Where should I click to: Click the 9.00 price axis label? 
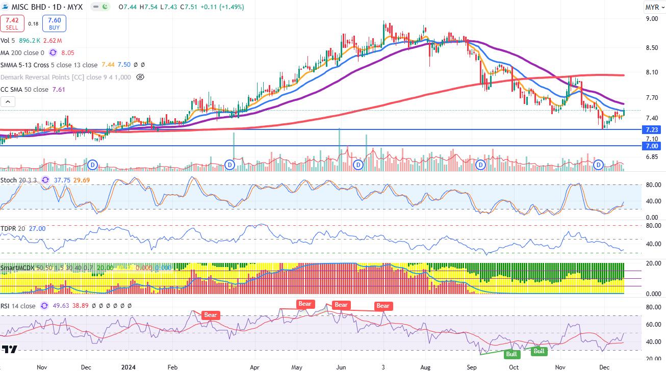pyautogui.click(x=652, y=19)
